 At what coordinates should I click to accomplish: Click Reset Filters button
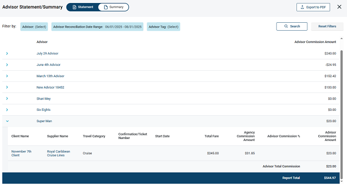[x=327, y=26]
